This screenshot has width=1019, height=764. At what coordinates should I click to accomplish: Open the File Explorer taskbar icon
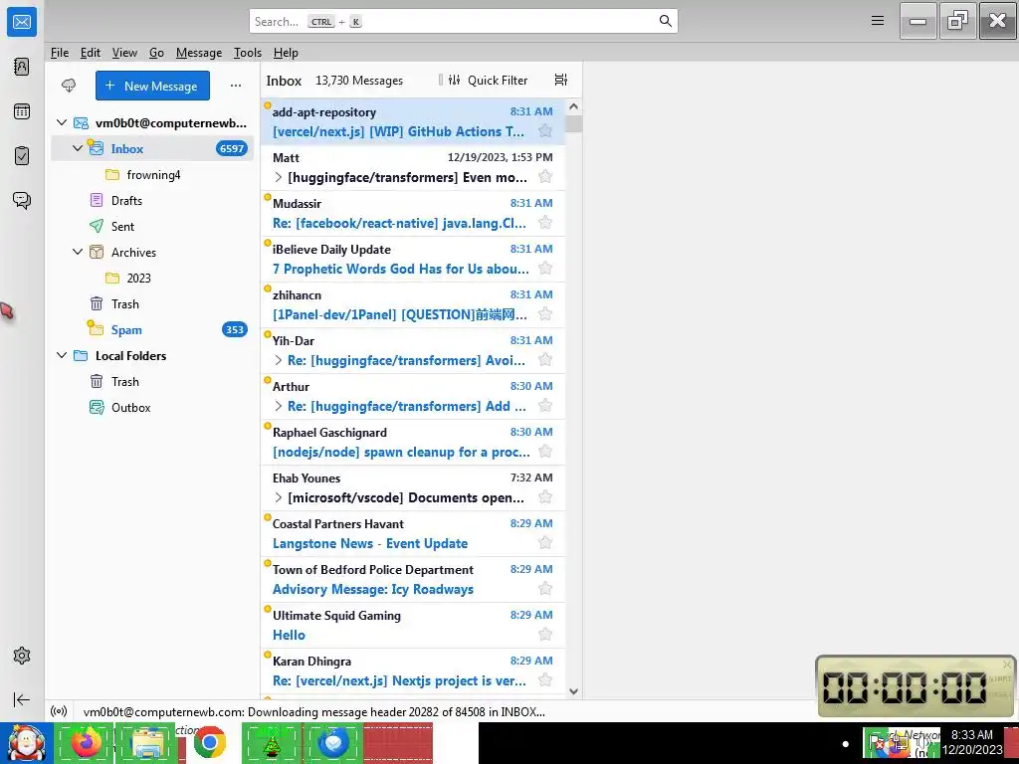coord(147,742)
